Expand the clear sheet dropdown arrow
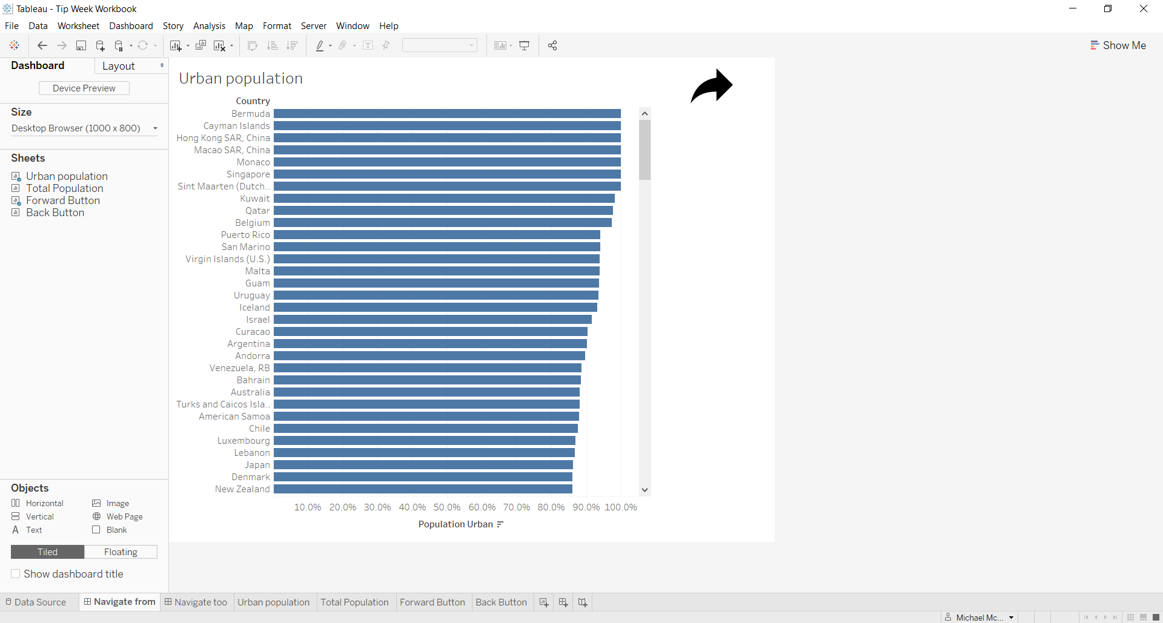The height and width of the screenshot is (623, 1163). (x=231, y=45)
